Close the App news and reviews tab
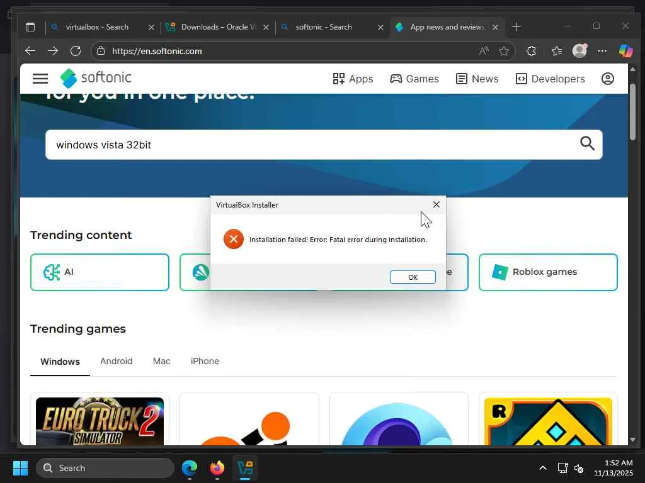 [x=495, y=28]
